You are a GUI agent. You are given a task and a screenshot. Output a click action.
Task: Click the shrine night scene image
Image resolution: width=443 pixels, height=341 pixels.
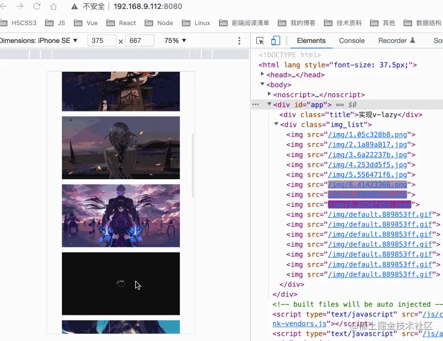121,91
